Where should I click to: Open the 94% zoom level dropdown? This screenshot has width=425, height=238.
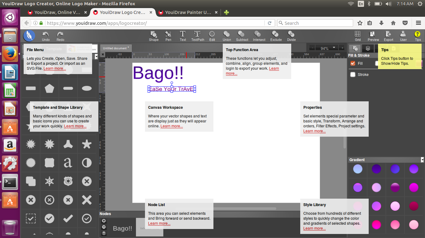point(326,48)
